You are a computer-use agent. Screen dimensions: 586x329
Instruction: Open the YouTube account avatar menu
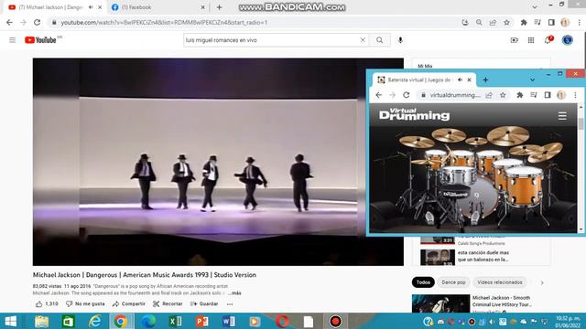point(568,40)
